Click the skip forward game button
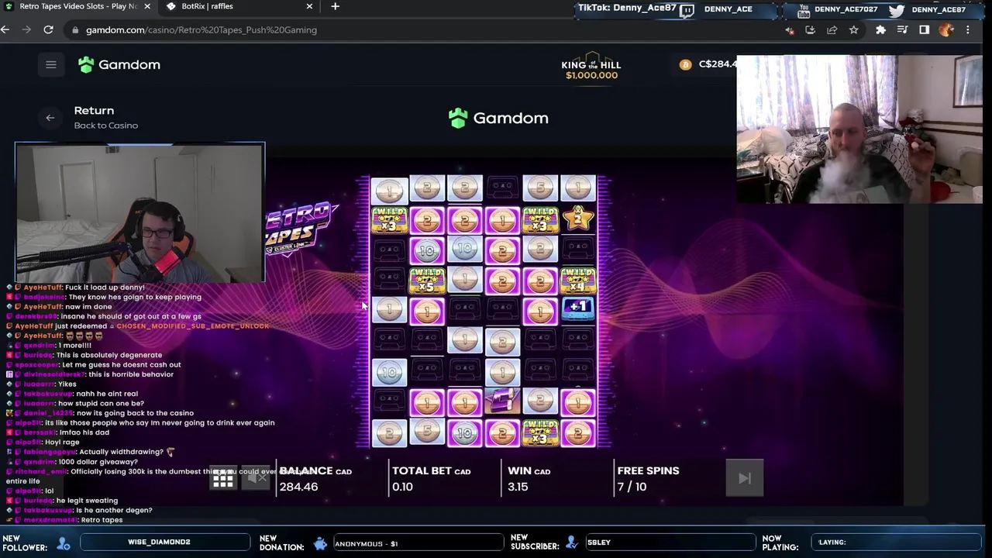 [x=744, y=479]
